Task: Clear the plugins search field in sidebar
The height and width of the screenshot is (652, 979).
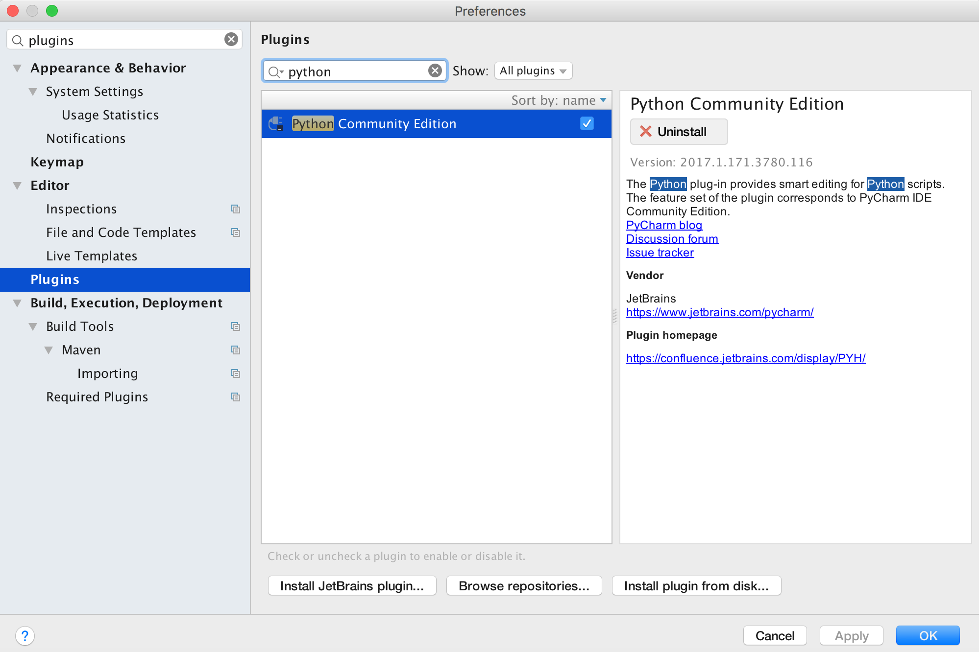Action: pyautogui.click(x=231, y=40)
